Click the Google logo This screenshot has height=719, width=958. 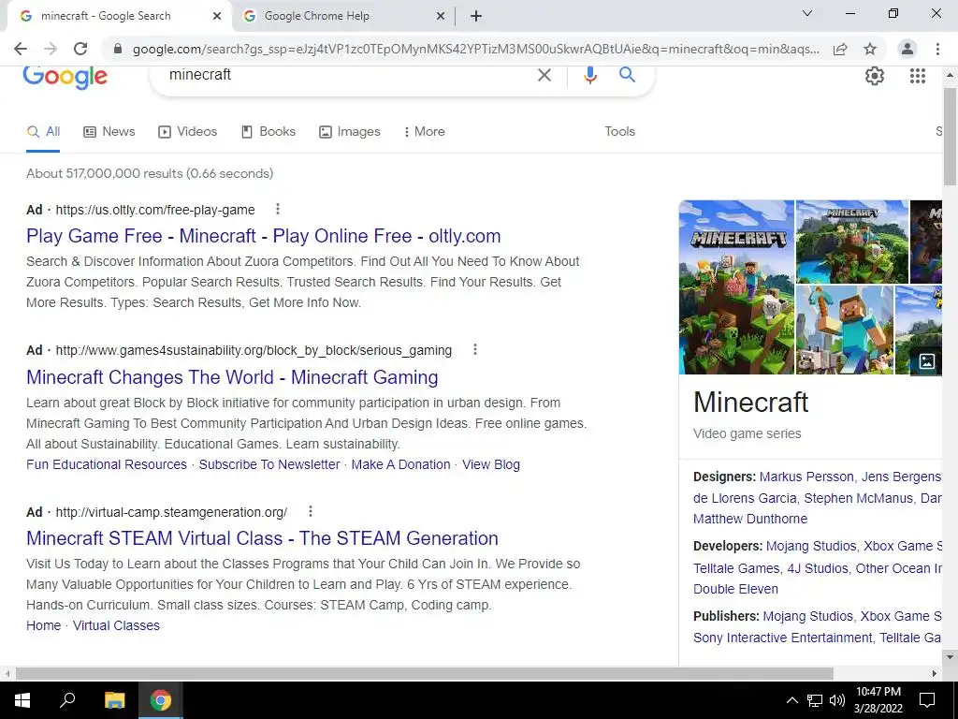tap(65, 77)
